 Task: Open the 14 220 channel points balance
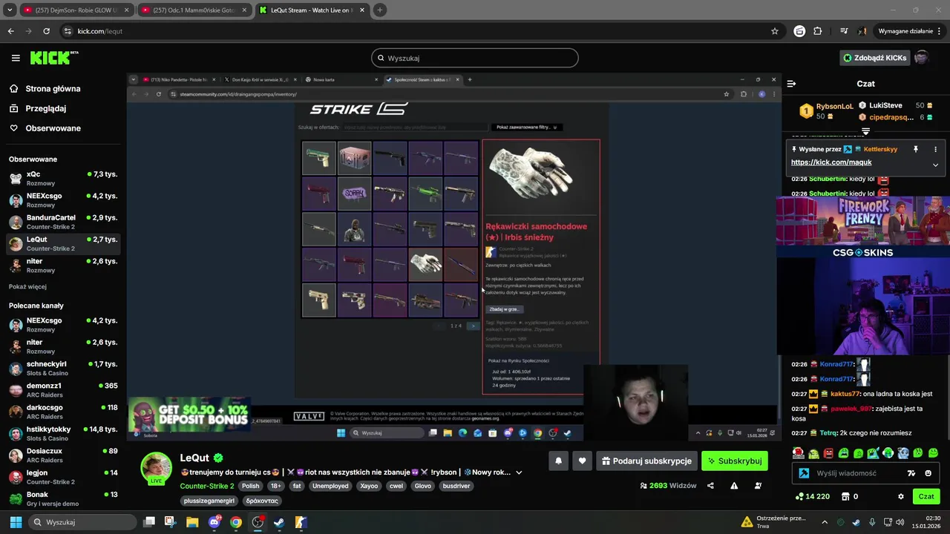(x=812, y=497)
